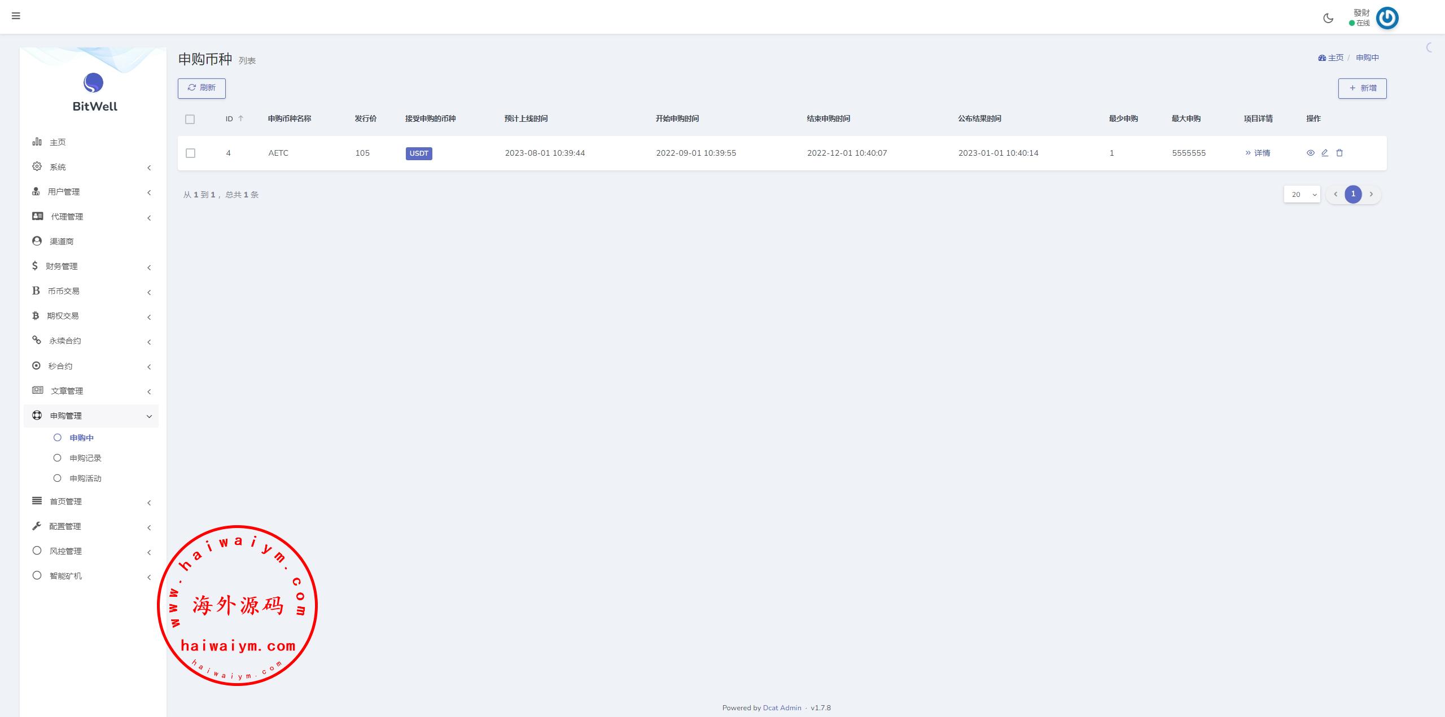Image resolution: width=1445 pixels, height=717 pixels.
Task: Click the 刷新 refresh button
Action: pos(202,88)
